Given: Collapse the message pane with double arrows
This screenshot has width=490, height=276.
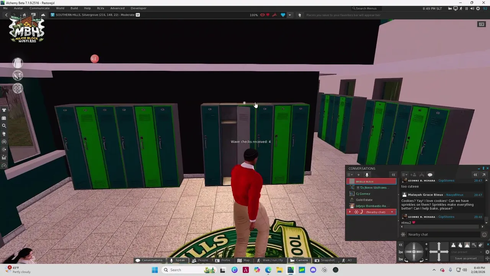Looking at the screenshot, I should coord(475,175).
